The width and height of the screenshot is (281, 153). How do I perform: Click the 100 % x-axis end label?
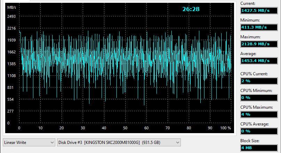point(225,128)
